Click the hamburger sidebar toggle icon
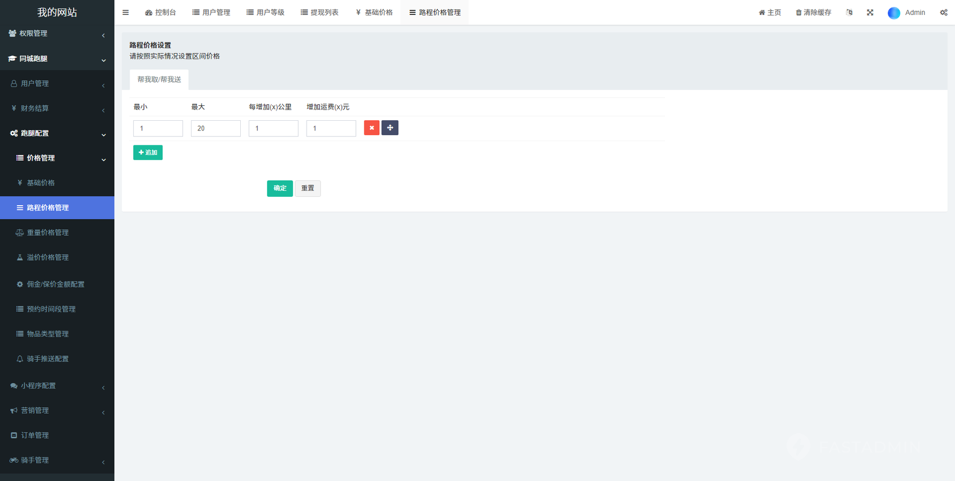Screen dimensions: 955x481 pyautogui.click(x=126, y=12)
